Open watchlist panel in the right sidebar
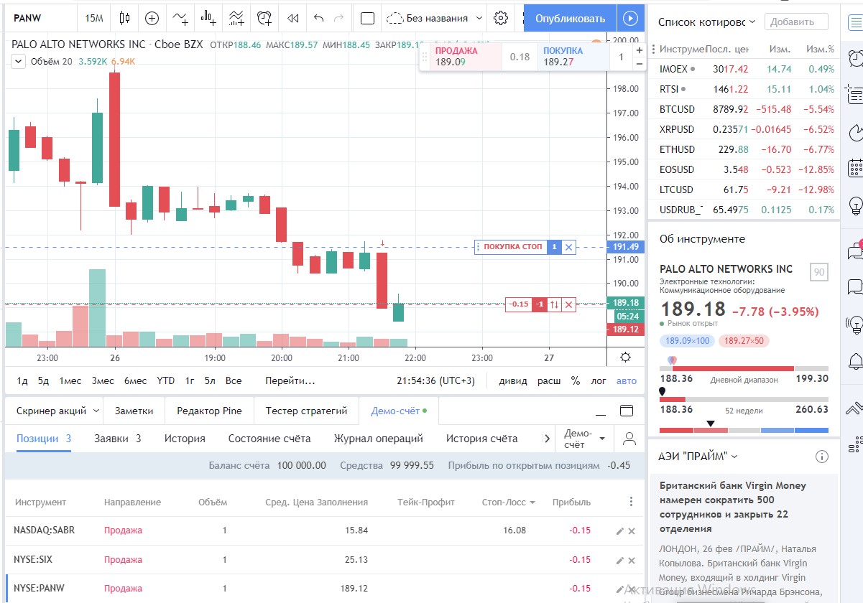This screenshot has width=863, height=603. click(854, 22)
